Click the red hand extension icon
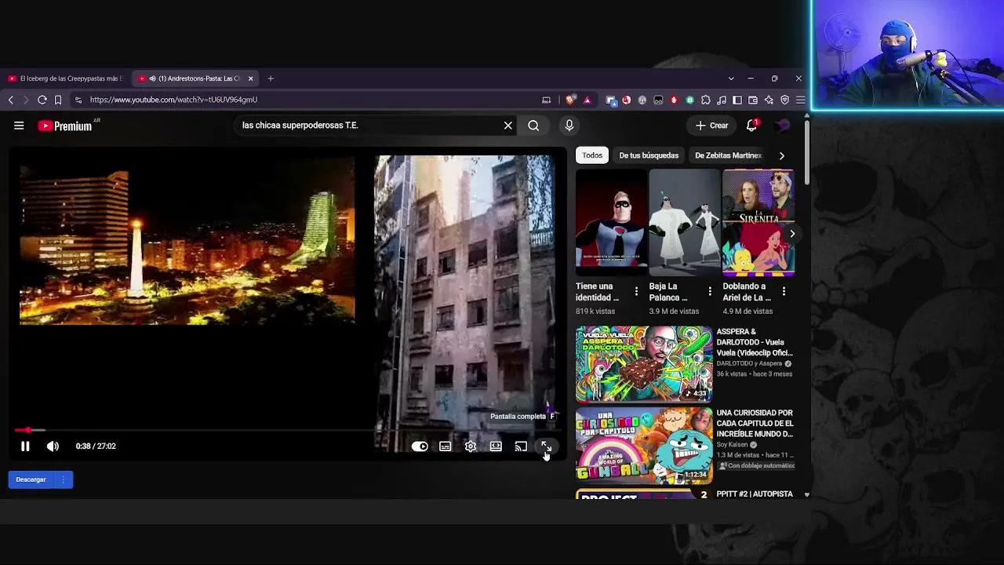The width and height of the screenshot is (1004, 565). coord(674,100)
